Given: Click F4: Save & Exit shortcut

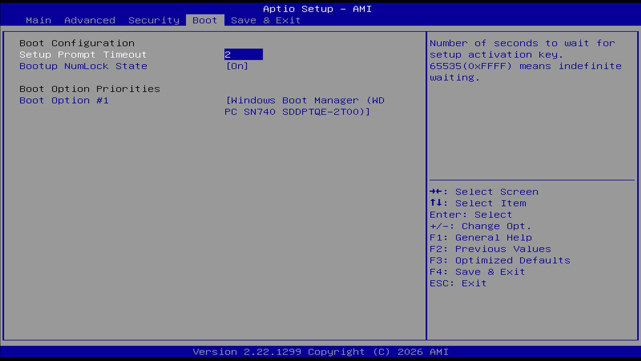Looking at the screenshot, I should point(477,272).
